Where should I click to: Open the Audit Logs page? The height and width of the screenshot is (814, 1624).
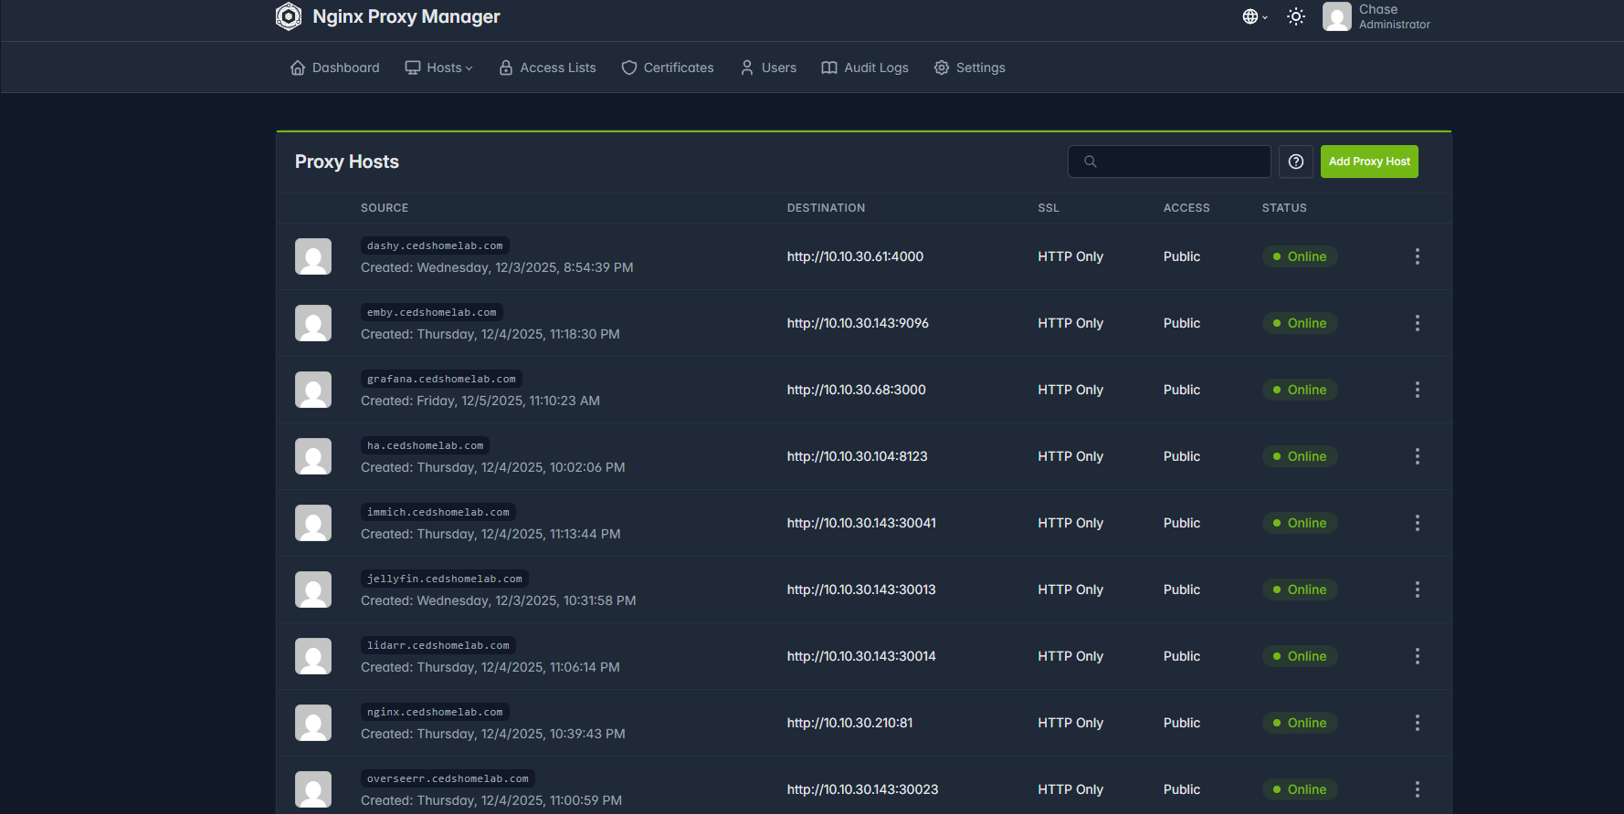865,68
